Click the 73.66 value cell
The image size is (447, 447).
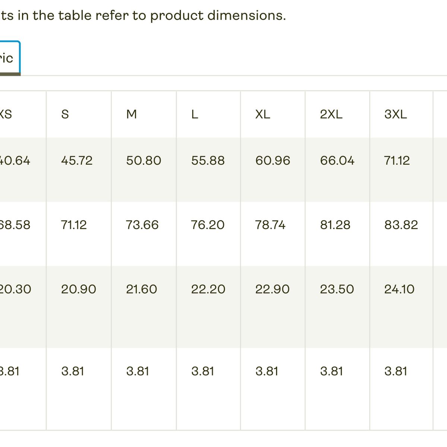coord(142,225)
